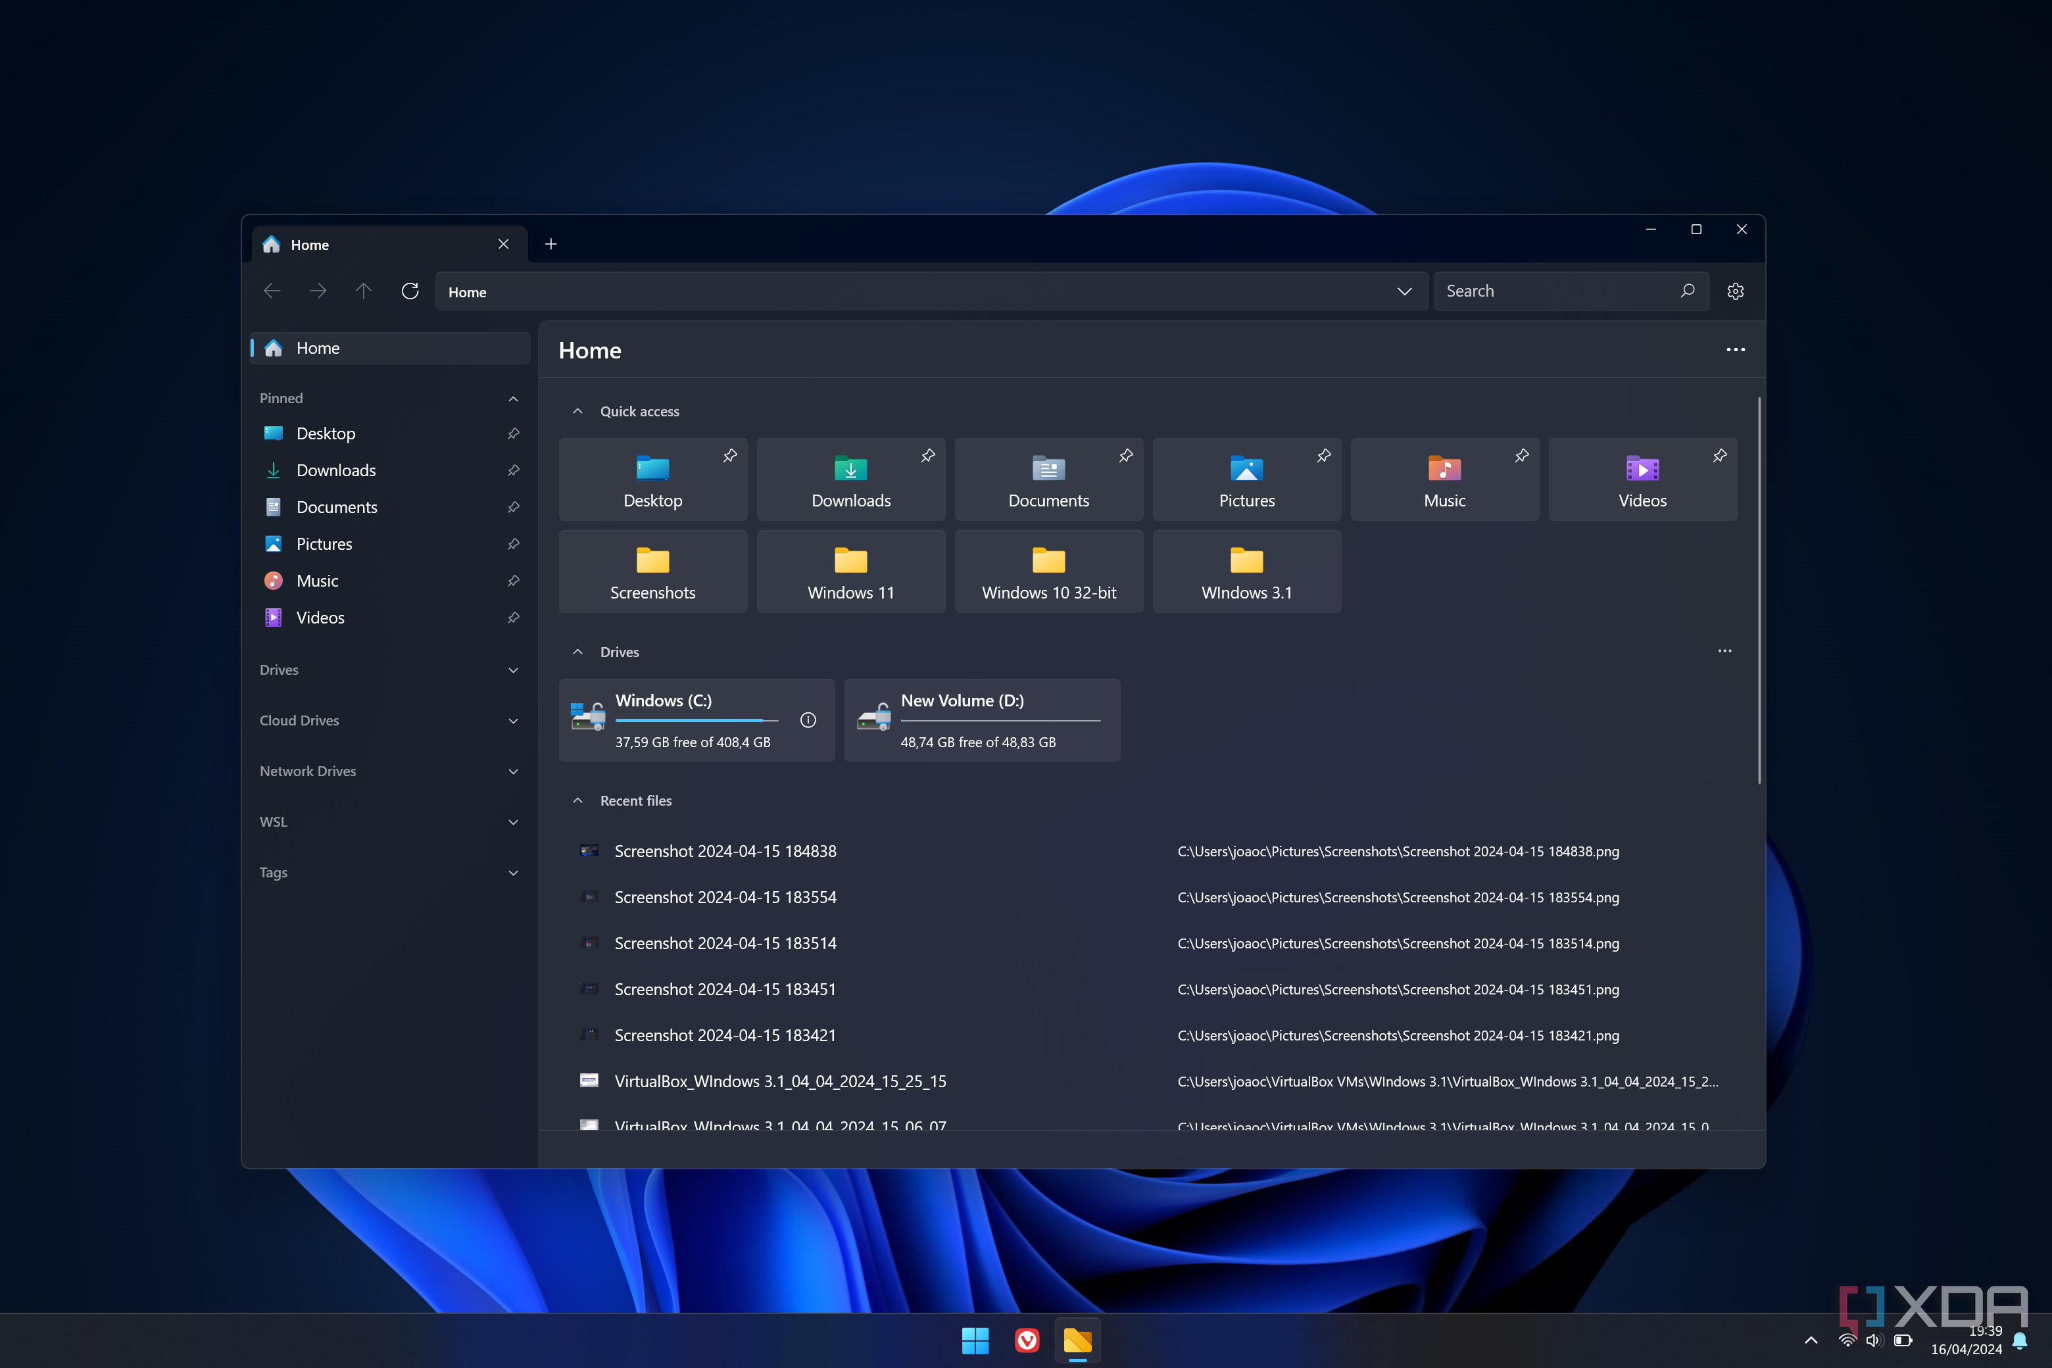Open the Windows 11 folder tile
The width and height of the screenshot is (2052, 1368).
click(850, 572)
